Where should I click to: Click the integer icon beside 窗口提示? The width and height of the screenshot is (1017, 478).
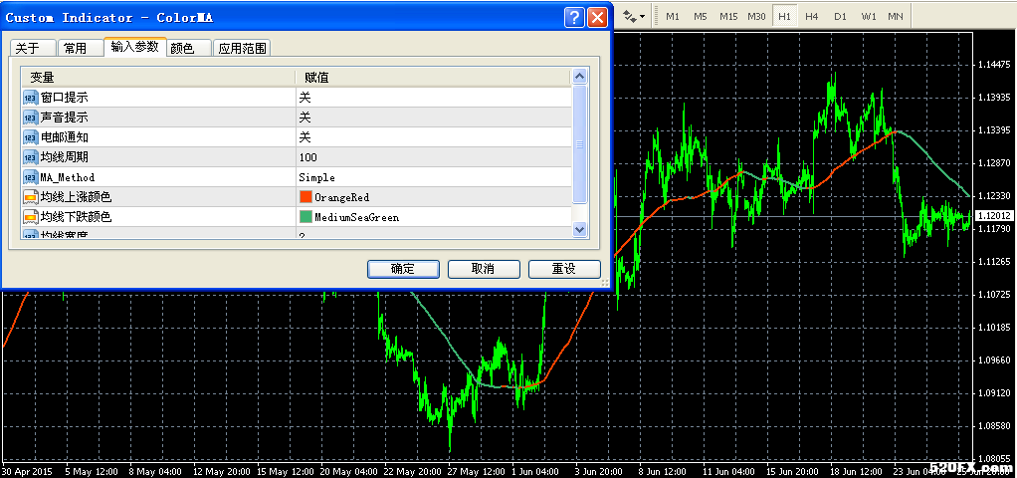[31, 98]
